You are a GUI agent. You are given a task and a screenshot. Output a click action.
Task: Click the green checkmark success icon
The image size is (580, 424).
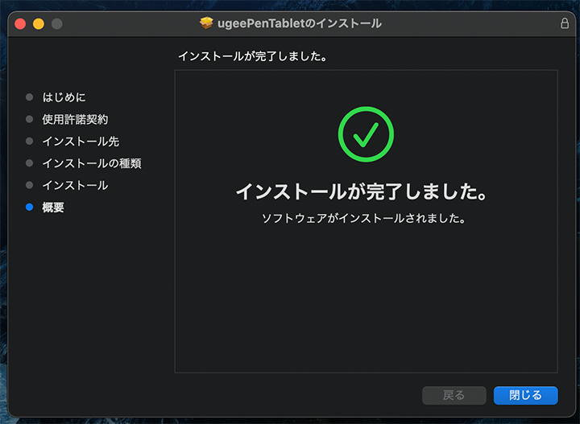[366, 134]
